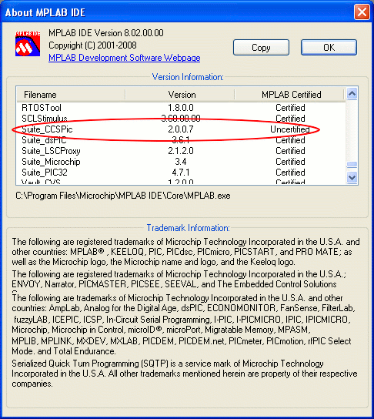Click Certified cell in Suite_LSCProxy row
This screenshot has width=374, height=419.
tap(290, 151)
